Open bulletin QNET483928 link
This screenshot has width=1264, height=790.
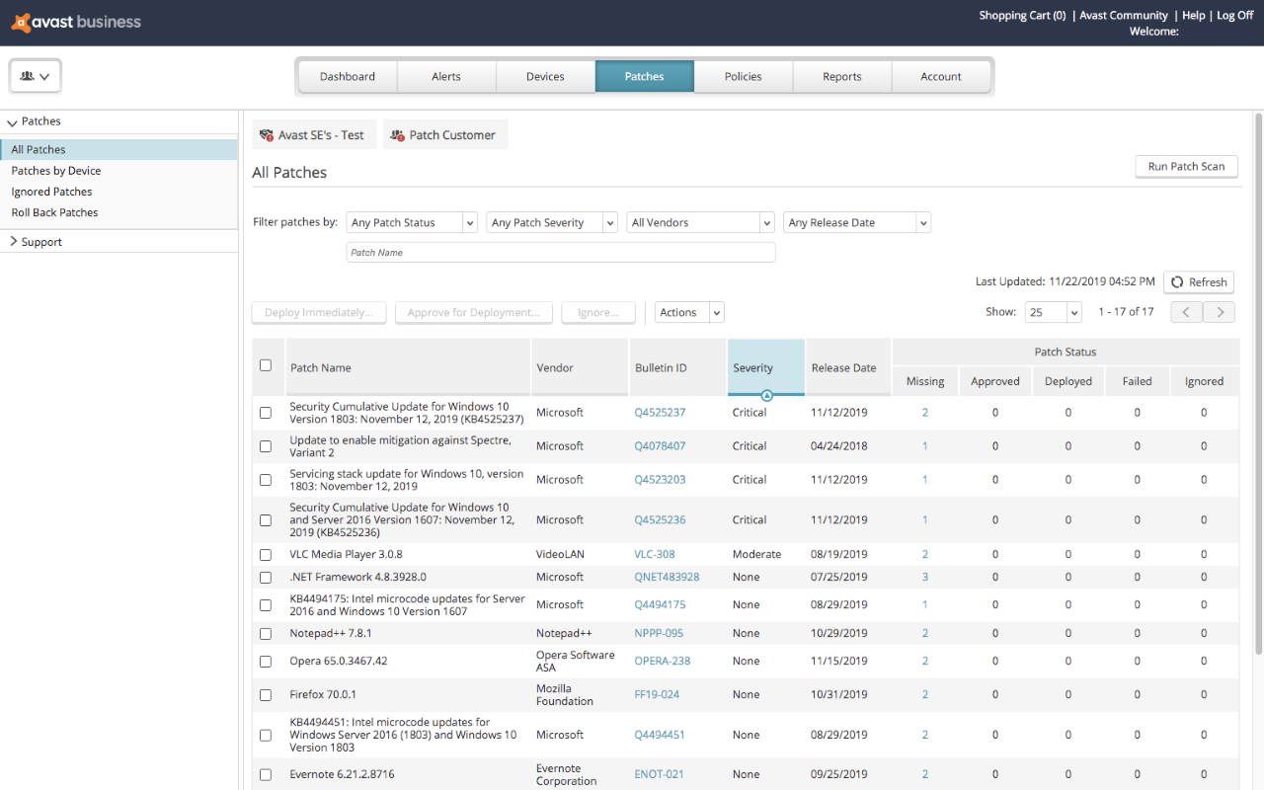click(x=667, y=578)
